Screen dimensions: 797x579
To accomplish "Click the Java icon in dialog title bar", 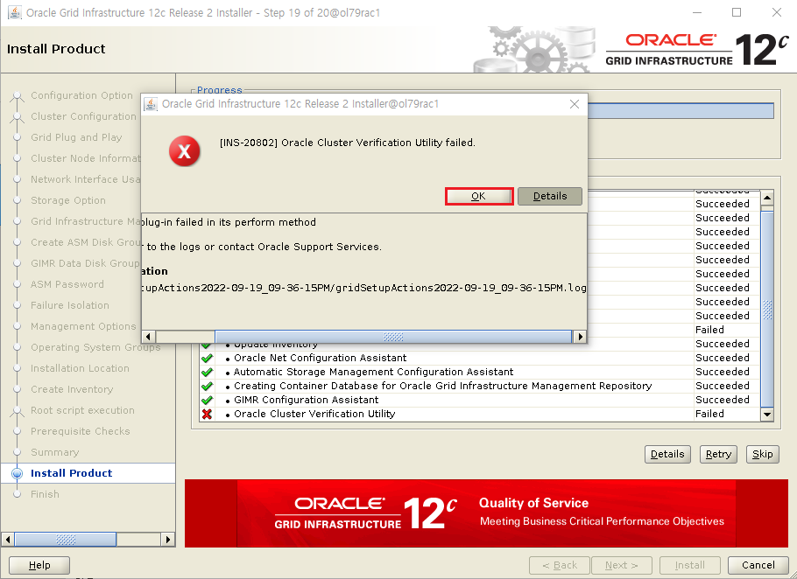I will 151,104.
